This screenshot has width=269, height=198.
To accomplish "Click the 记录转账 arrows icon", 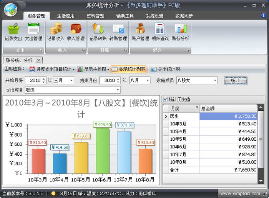I will (98, 29).
